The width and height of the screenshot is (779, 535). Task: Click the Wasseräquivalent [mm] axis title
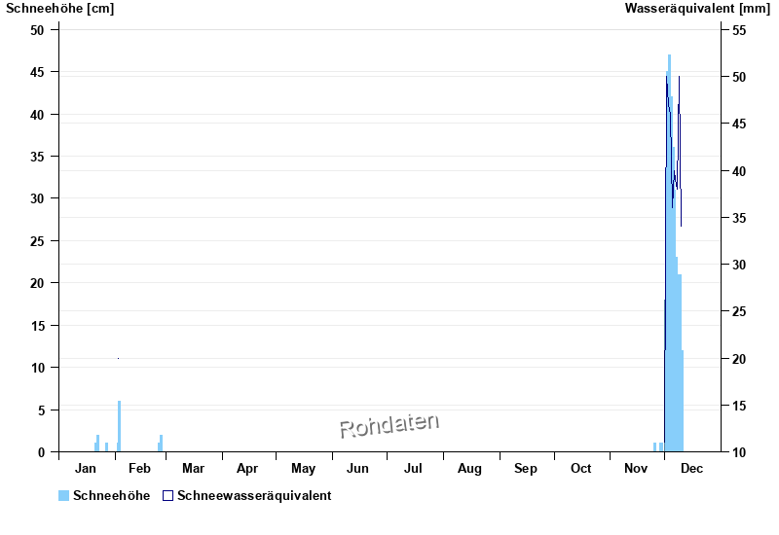pos(697,9)
